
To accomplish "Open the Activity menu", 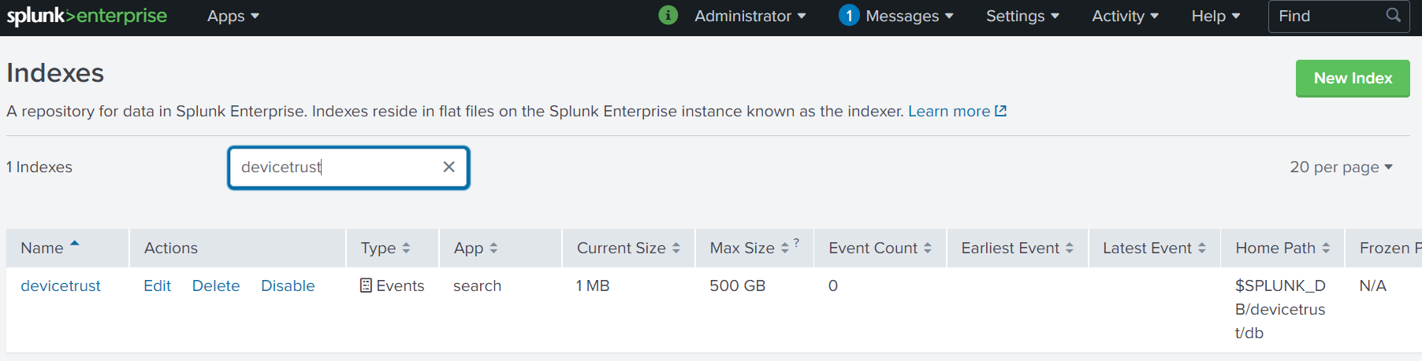I will click(x=1124, y=17).
